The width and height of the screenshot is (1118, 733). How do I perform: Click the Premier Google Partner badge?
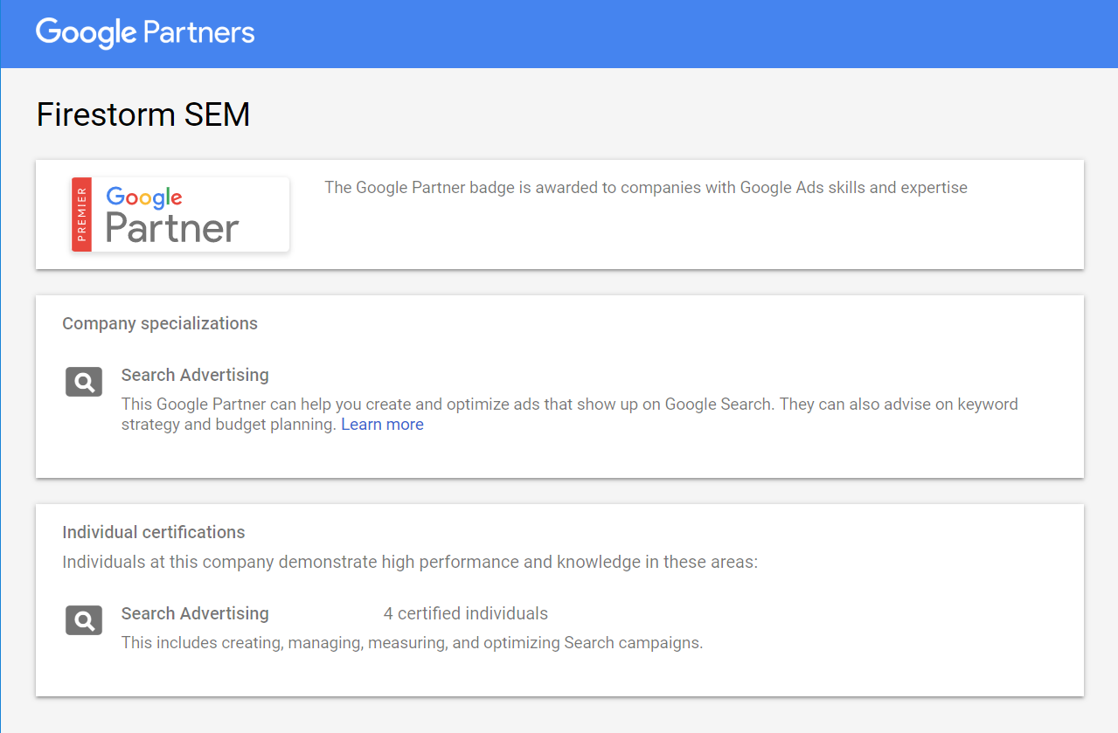click(180, 214)
